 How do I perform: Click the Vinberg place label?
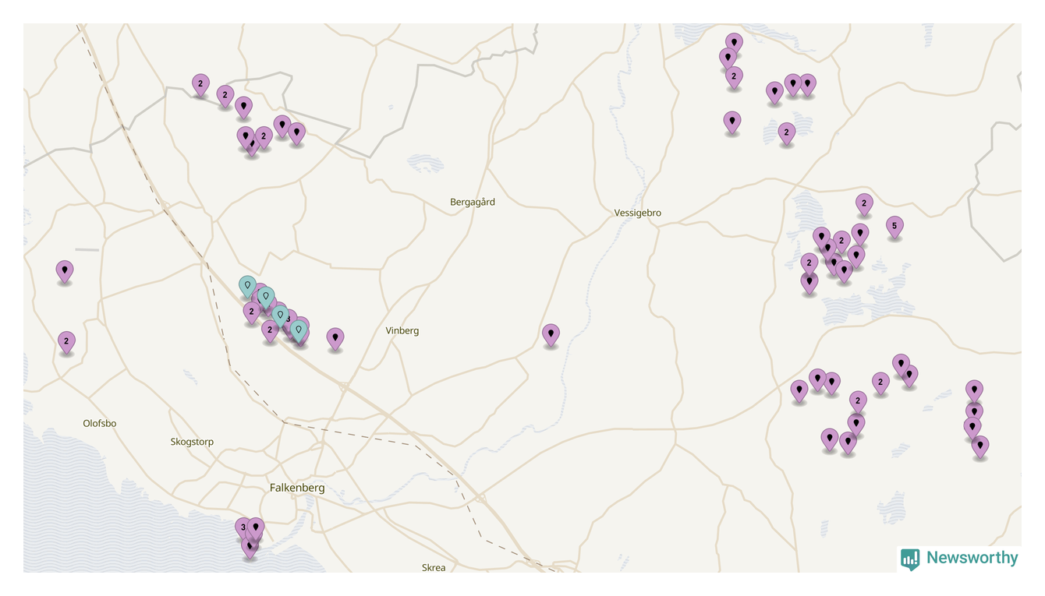(402, 330)
